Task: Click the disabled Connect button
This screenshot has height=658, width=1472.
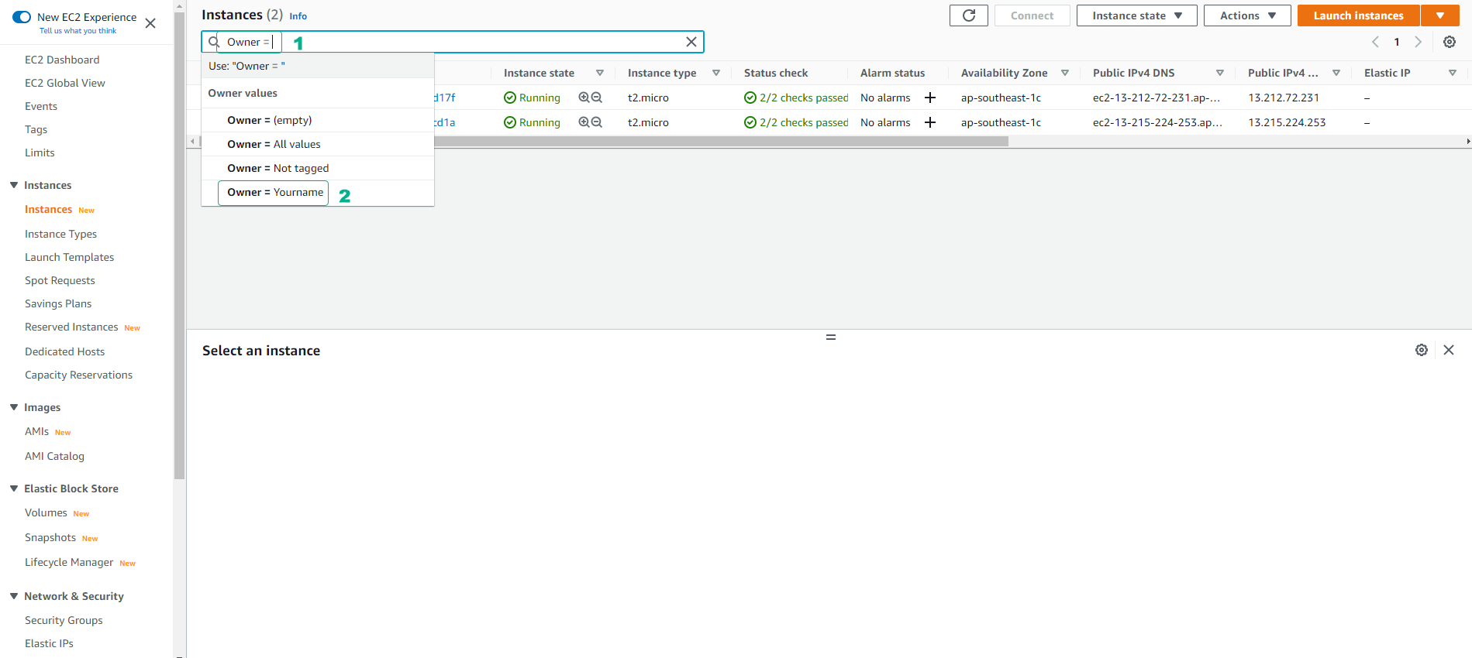Action: pyautogui.click(x=1032, y=15)
